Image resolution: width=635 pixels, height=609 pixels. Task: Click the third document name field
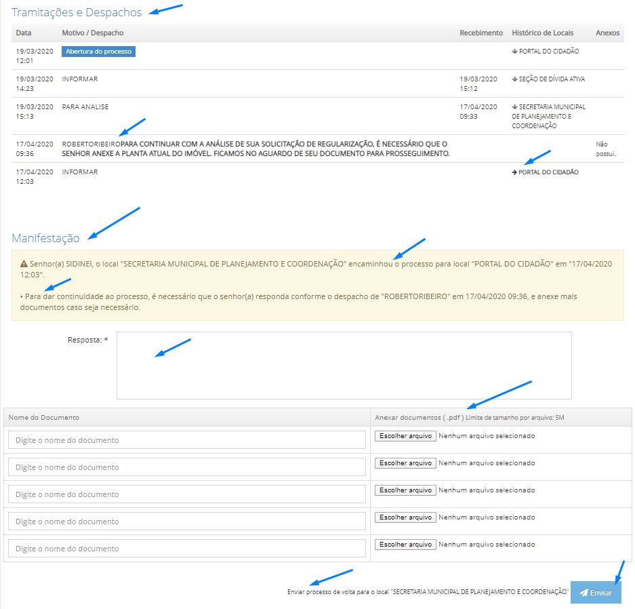point(186,494)
